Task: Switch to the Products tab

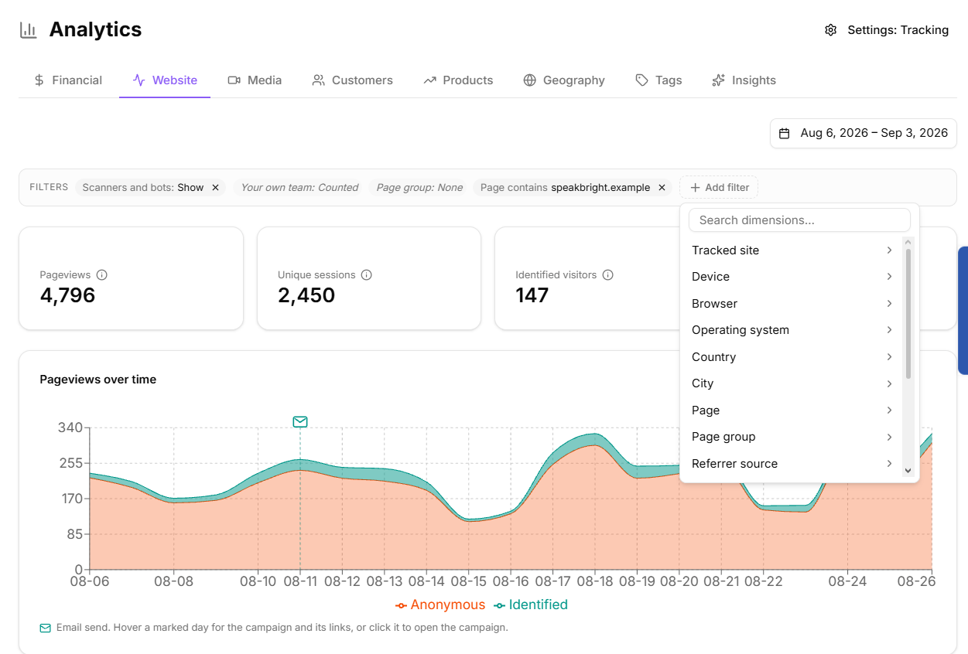Action: 458,80
